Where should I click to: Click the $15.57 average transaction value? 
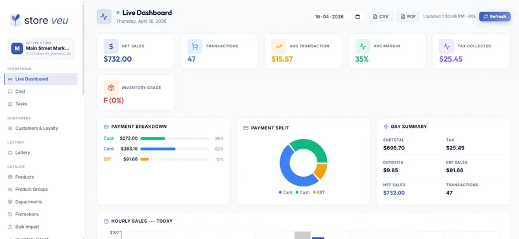point(282,59)
